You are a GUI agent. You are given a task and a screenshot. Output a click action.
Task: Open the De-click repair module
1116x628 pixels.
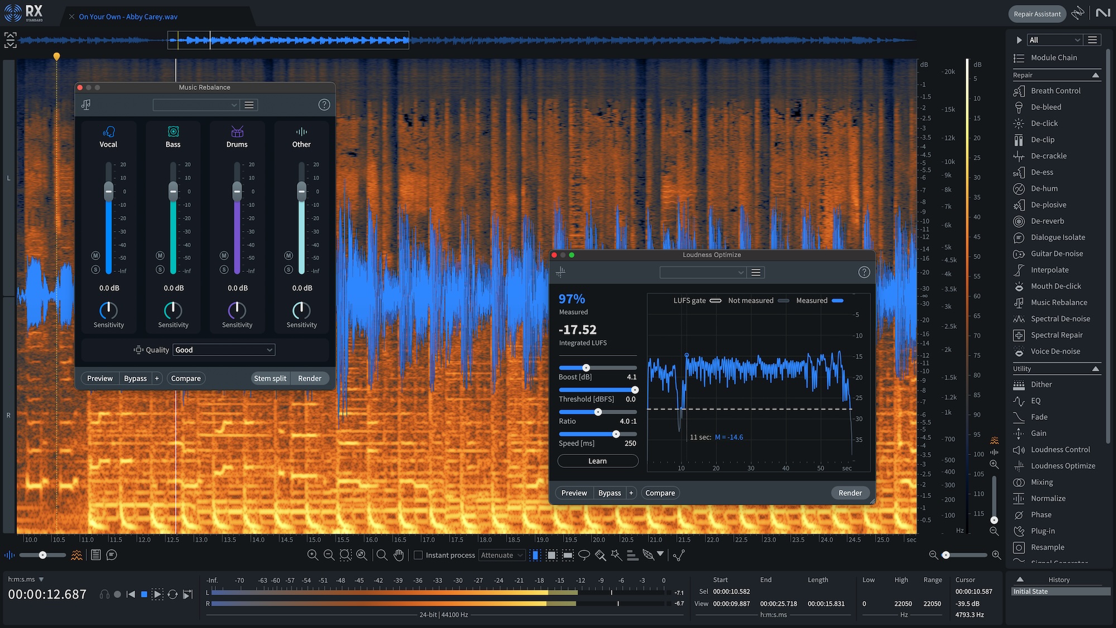[1043, 123]
